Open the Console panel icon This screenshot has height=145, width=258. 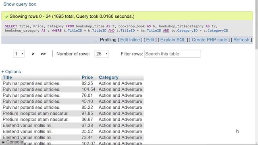[x=4, y=142]
